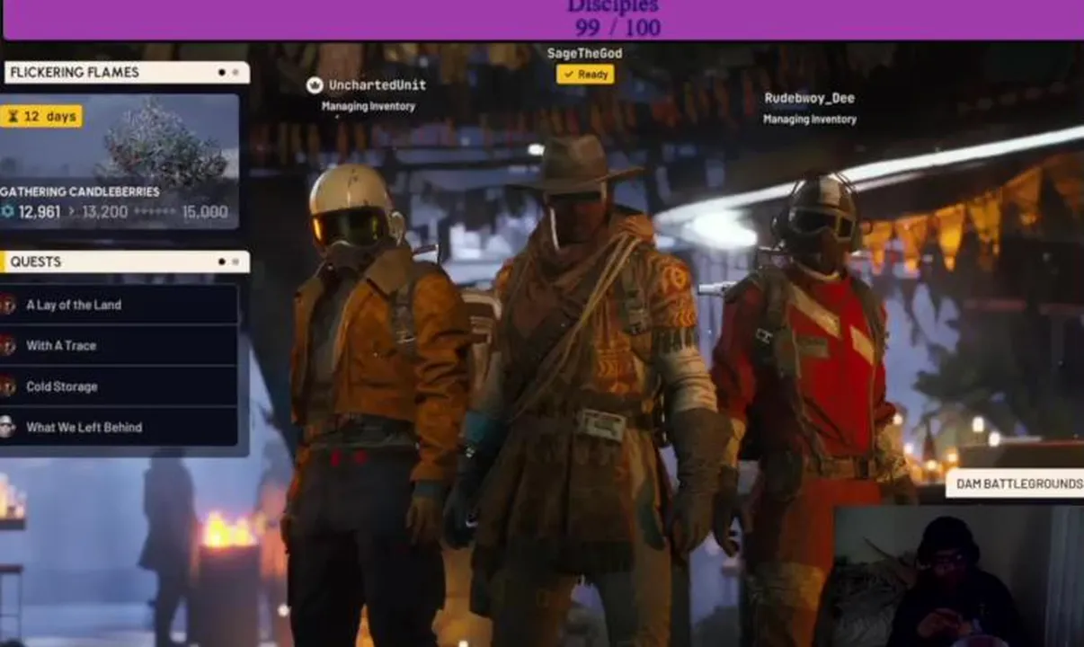This screenshot has height=647, width=1084.
Task: Open the What We Left Behind quest
Action: click(x=118, y=427)
